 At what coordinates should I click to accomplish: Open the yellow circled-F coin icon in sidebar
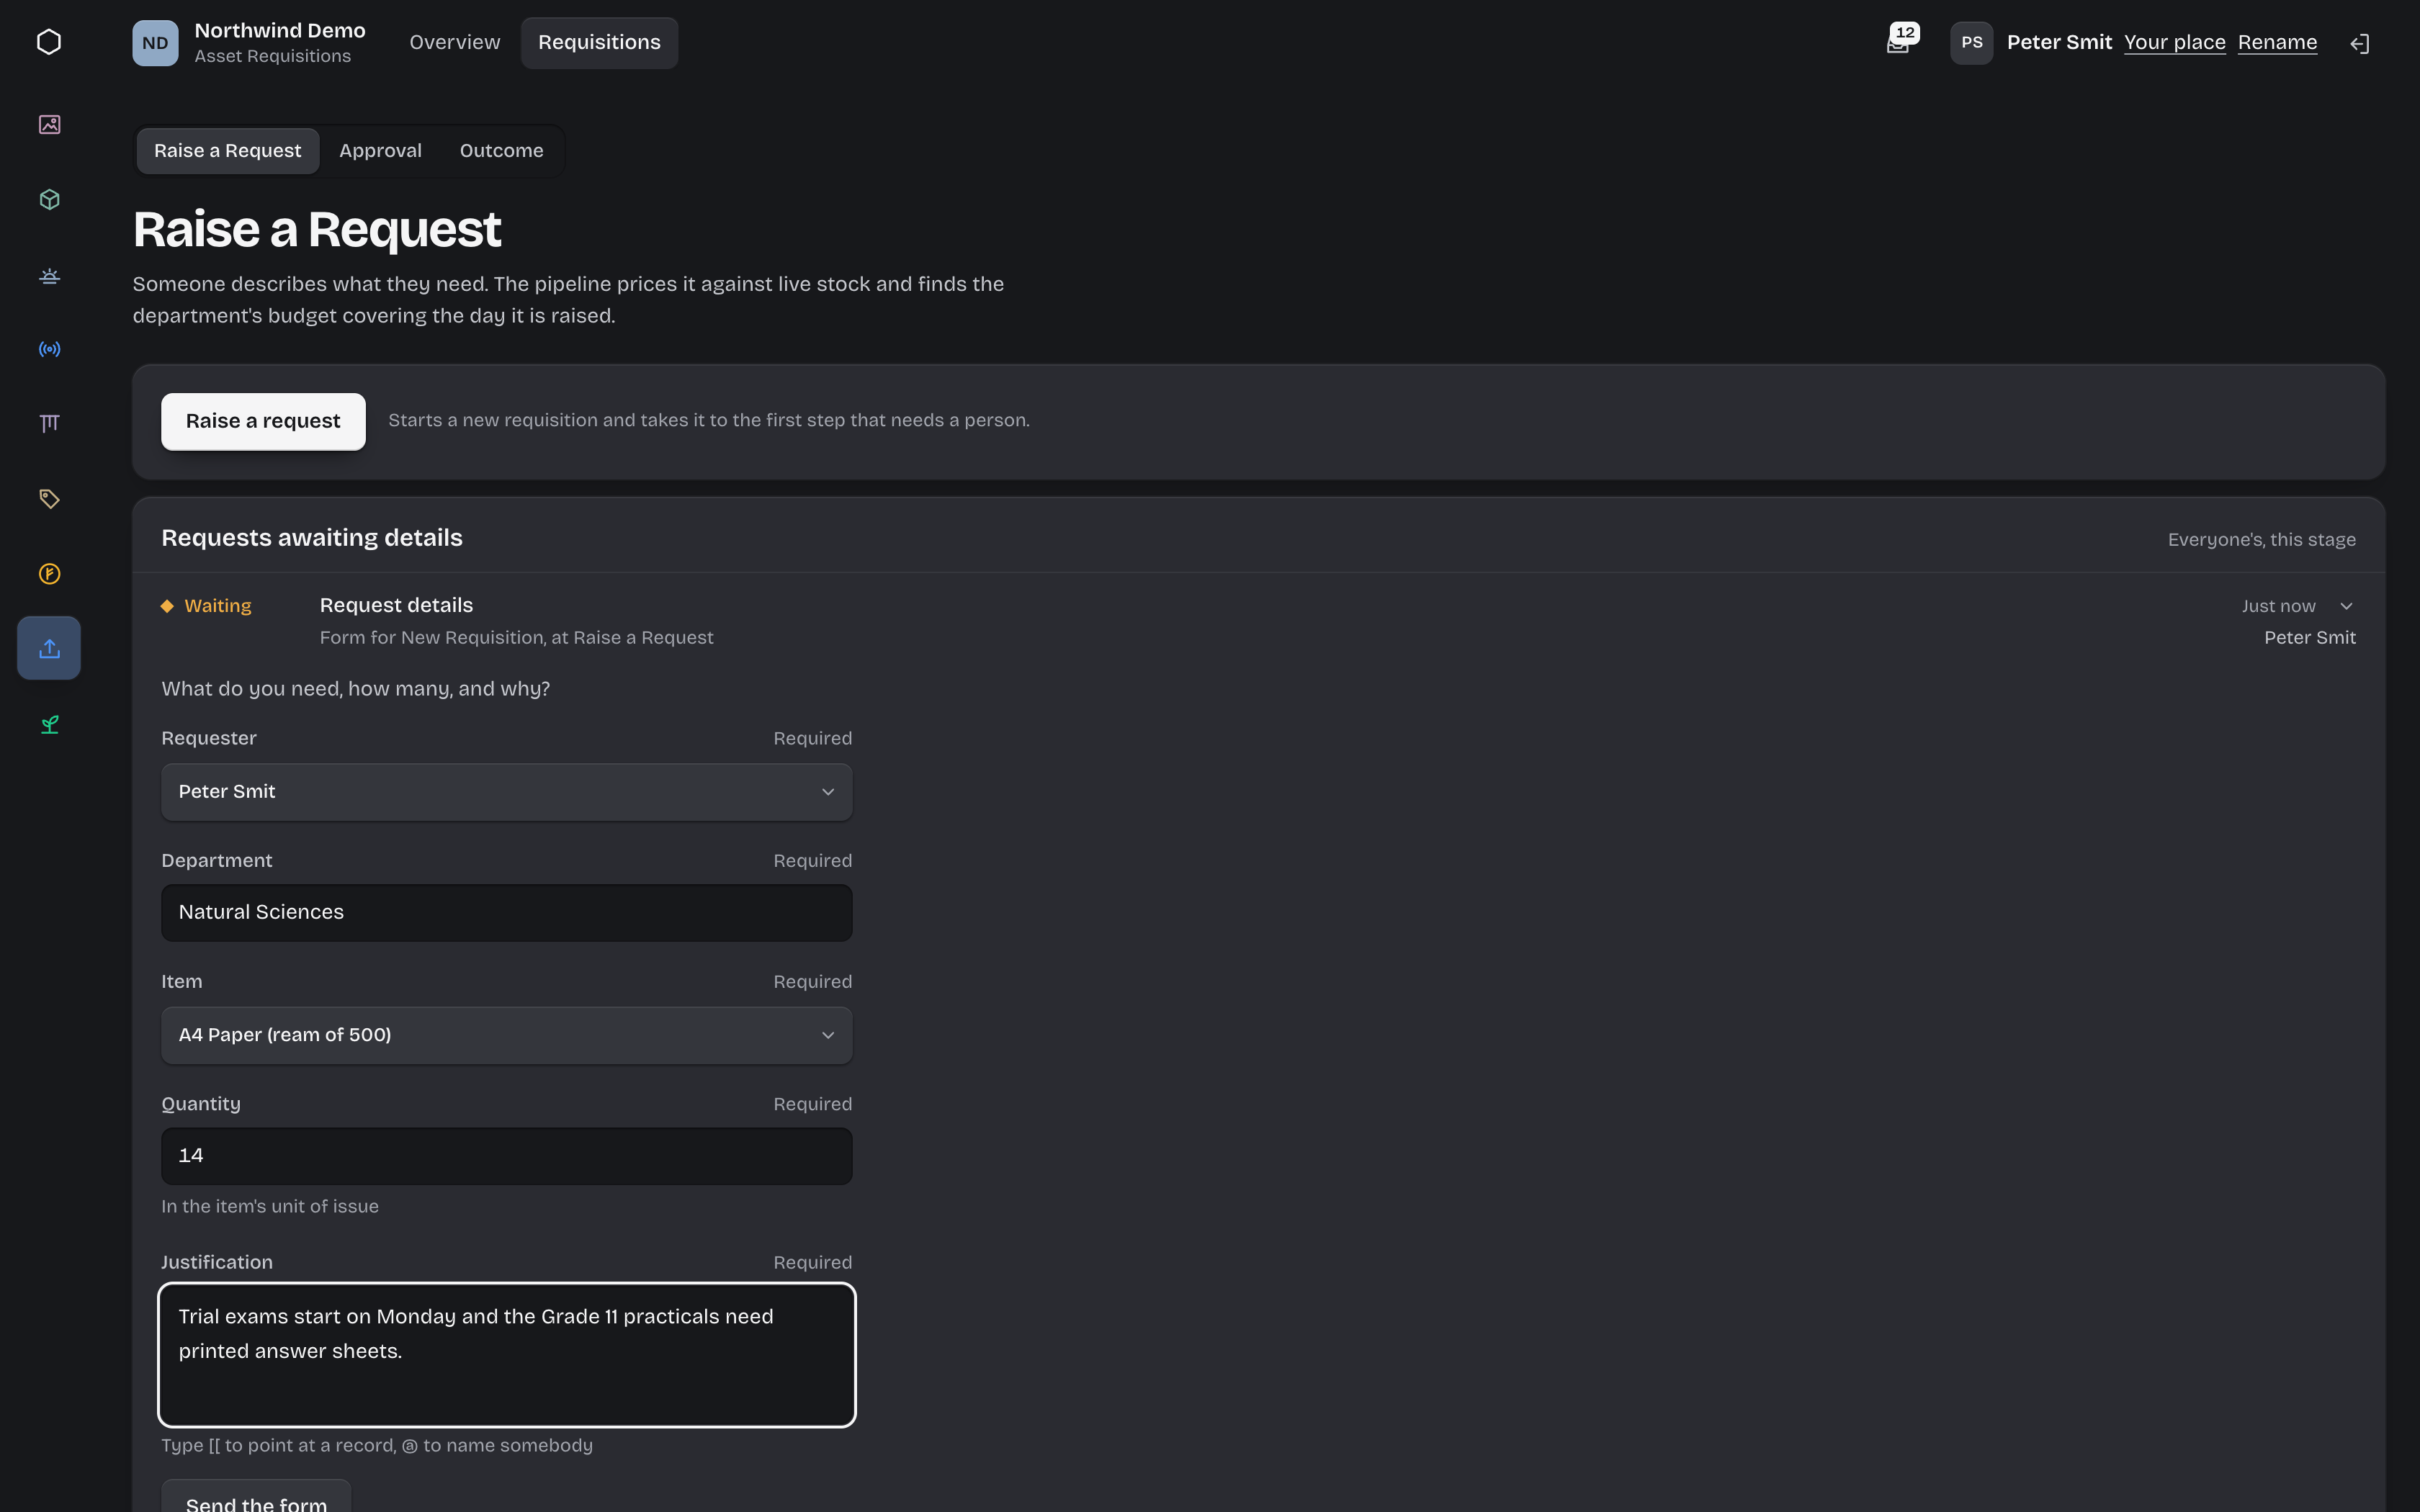click(49, 574)
